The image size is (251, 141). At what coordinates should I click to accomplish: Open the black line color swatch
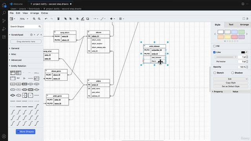243,52
